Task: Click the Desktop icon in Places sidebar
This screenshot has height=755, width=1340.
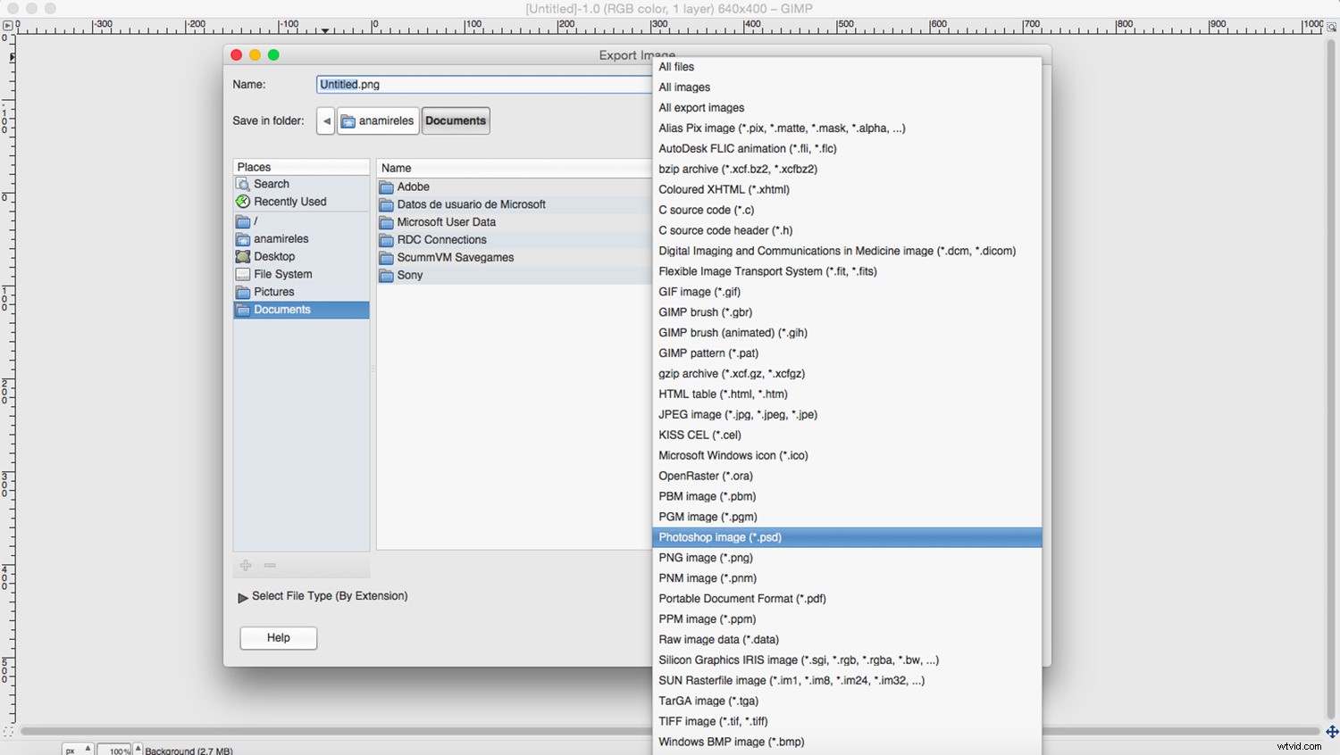Action: 243,257
